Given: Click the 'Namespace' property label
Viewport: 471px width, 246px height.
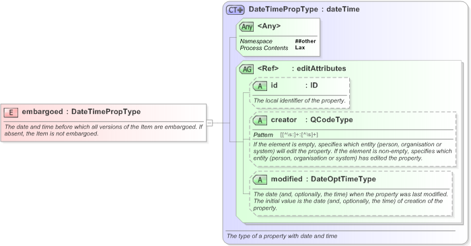Looking at the screenshot, I should (256, 41).
